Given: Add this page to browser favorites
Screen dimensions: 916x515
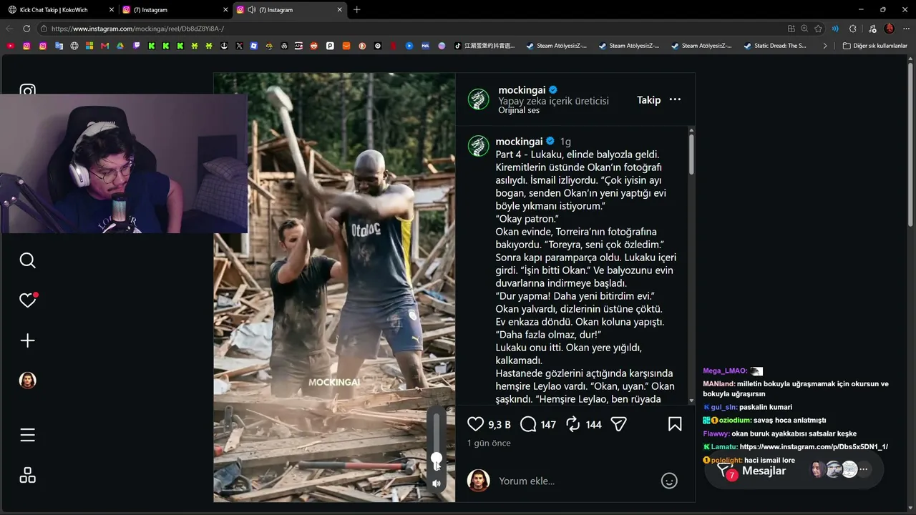Looking at the screenshot, I should pyautogui.click(x=818, y=29).
